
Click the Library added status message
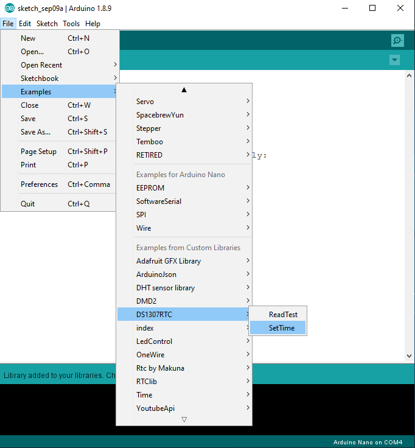pyautogui.click(x=60, y=375)
